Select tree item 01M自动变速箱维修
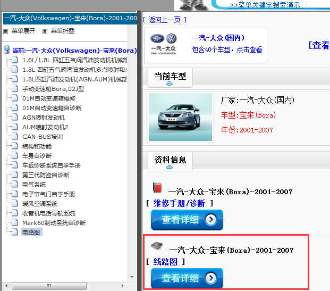This screenshot has width=330, height=291. click(49, 98)
